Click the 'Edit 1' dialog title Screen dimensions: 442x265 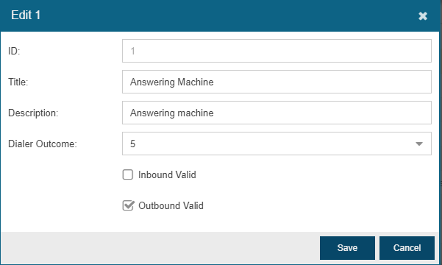26,15
